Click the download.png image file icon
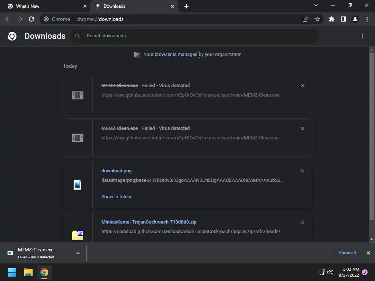This screenshot has width=375, height=281. coord(78,185)
